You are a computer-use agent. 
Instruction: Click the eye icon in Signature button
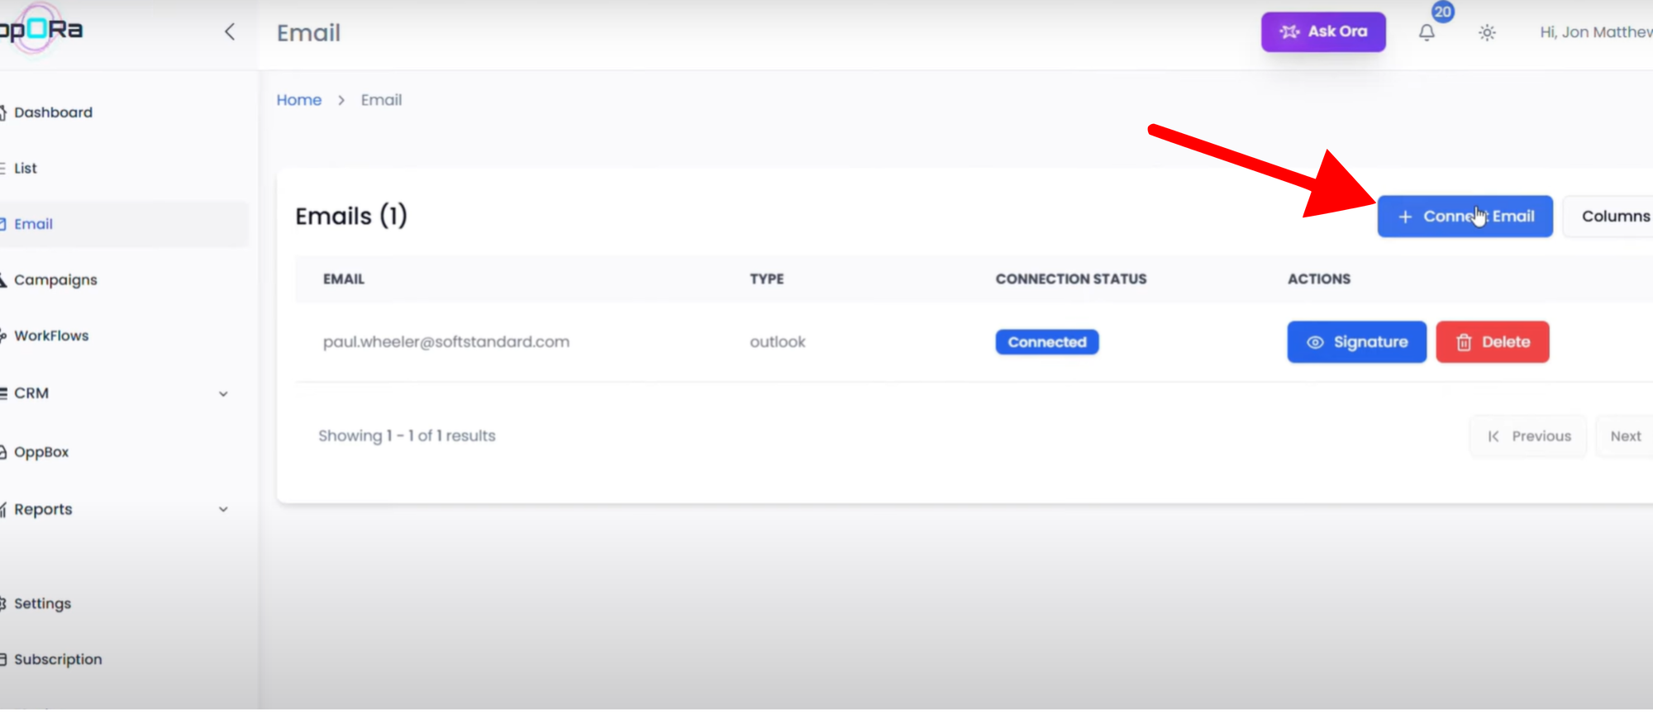[x=1315, y=342]
